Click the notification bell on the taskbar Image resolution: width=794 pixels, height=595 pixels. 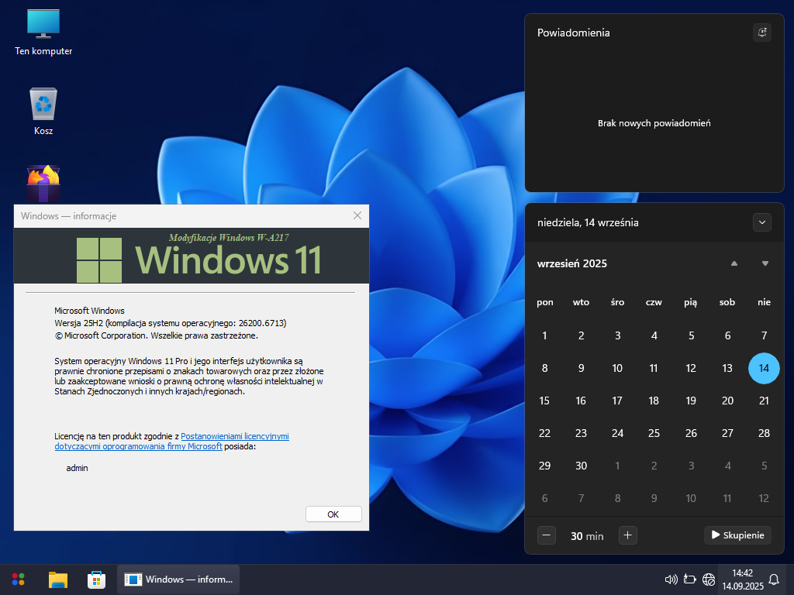click(x=773, y=579)
